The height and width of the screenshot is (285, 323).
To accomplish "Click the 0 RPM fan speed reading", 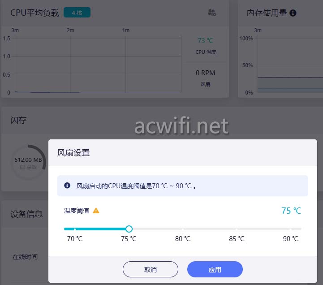I will click(205, 73).
